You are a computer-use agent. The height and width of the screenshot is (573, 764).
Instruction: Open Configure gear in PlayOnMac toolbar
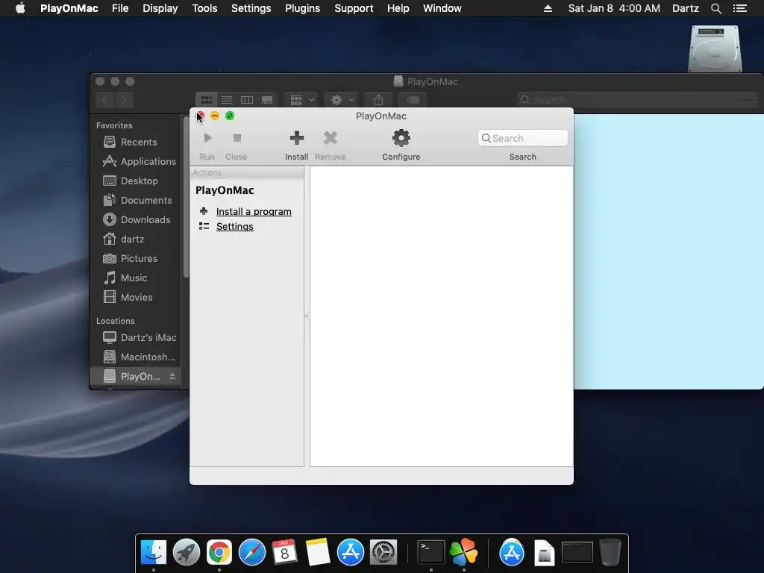pos(401,138)
